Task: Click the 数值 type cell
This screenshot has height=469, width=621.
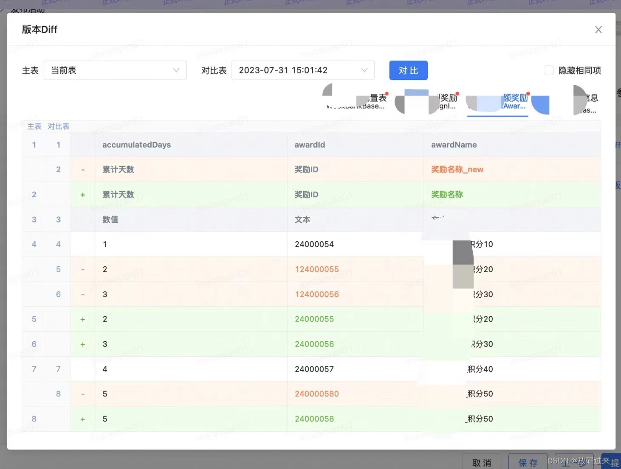Action: point(110,220)
